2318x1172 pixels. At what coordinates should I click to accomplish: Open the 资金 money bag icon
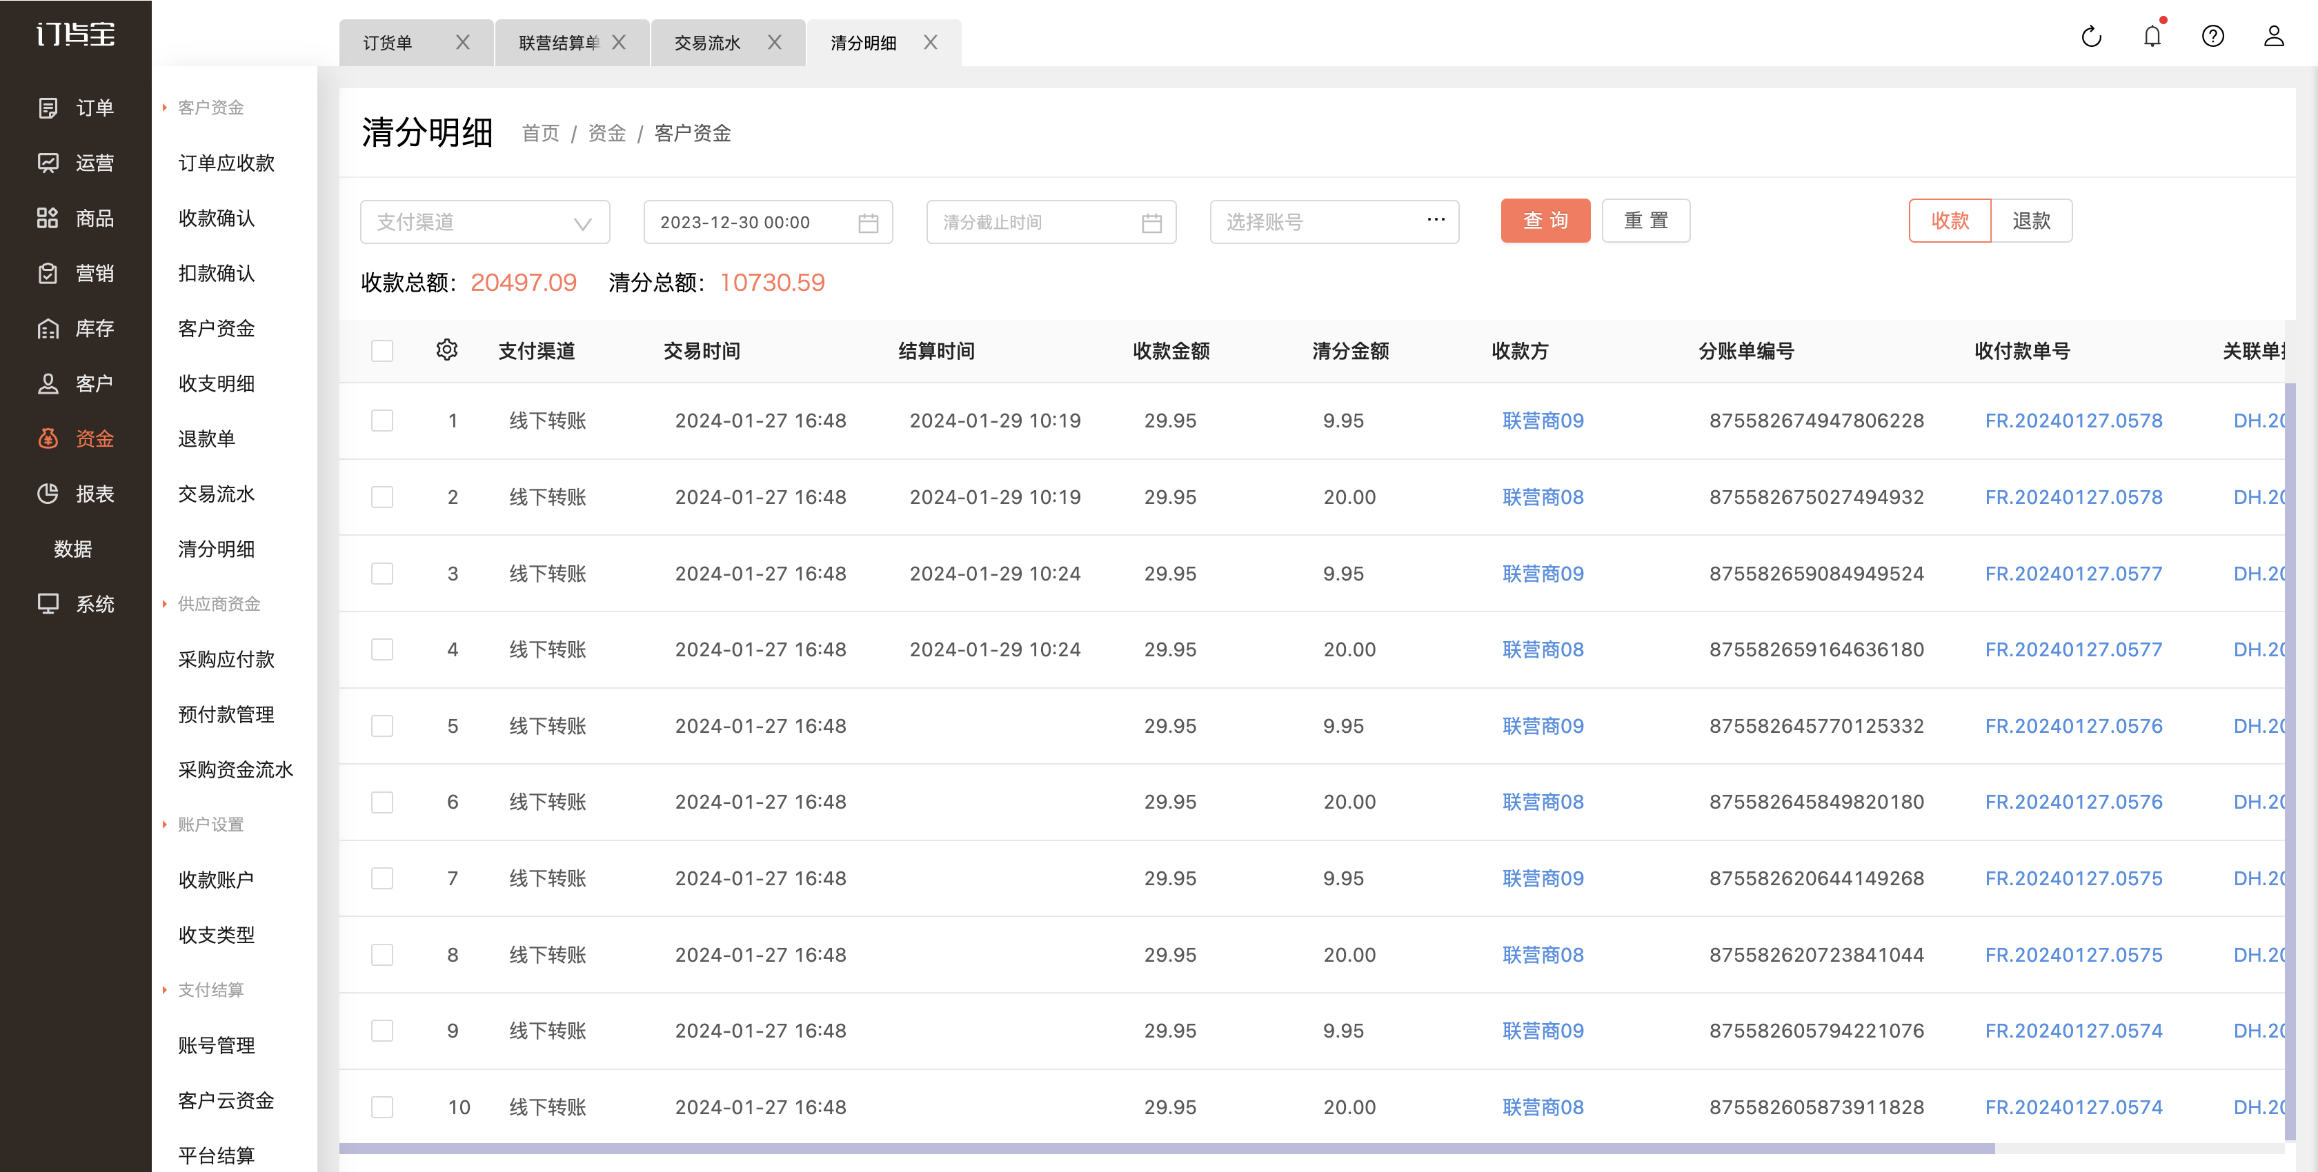(x=48, y=438)
